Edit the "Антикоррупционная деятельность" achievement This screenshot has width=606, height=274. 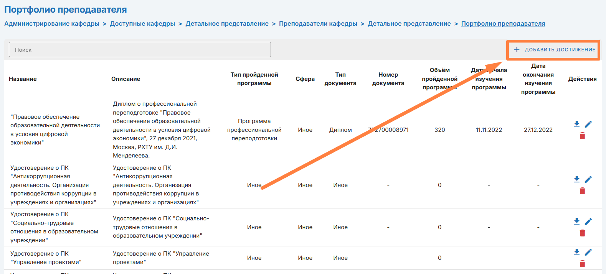point(588,179)
